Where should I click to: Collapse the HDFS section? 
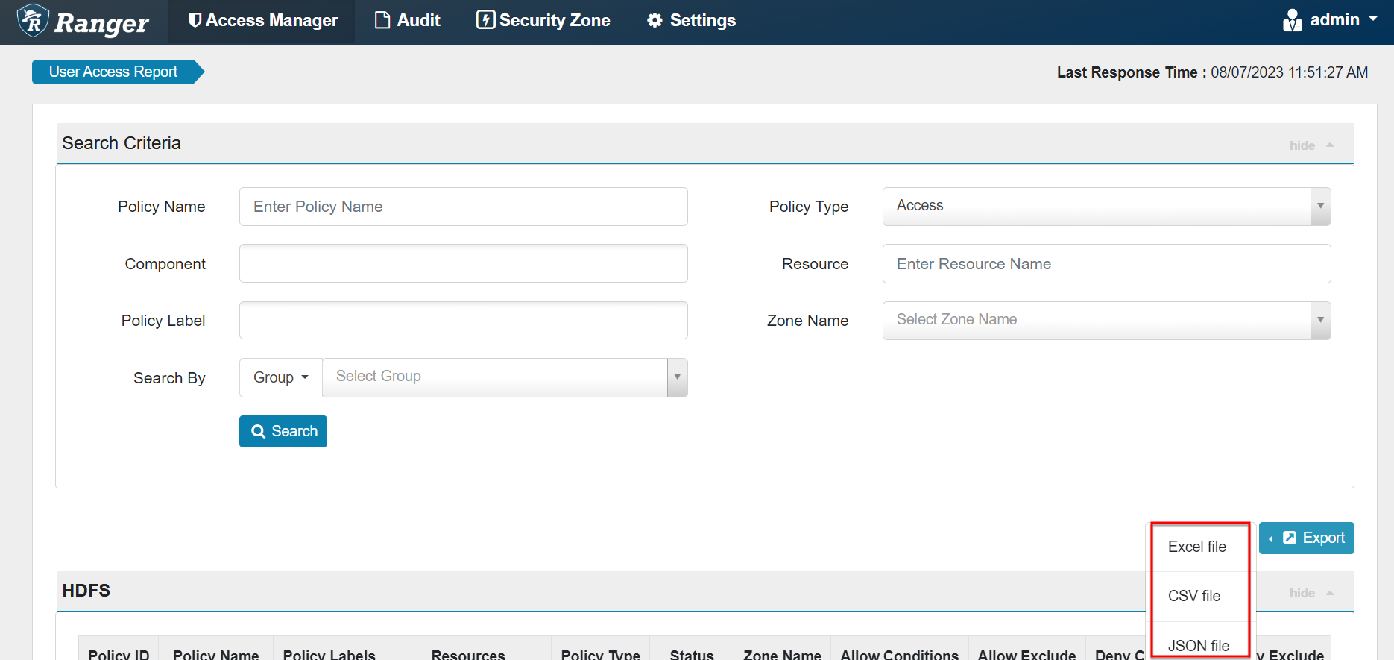click(1311, 593)
